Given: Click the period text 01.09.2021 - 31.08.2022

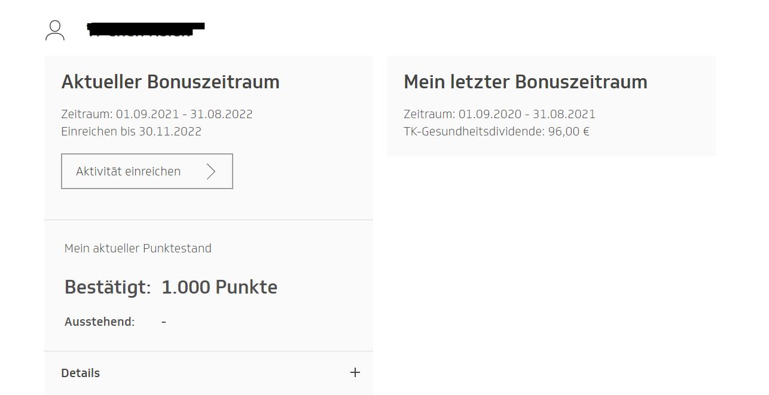Looking at the screenshot, I should (x=184, y=114).
